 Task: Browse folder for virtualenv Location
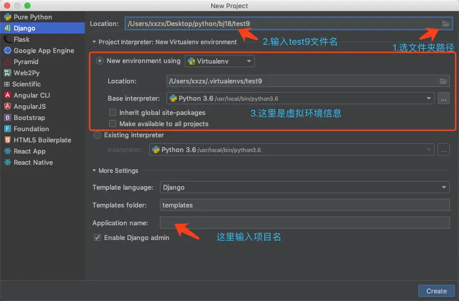[x=443, y=81]
